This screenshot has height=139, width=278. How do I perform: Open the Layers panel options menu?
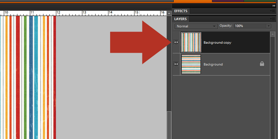pyautogui.click(x=273, y=19)
